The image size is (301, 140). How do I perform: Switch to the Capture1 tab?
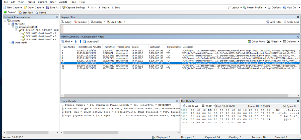[x=10, y=12]
